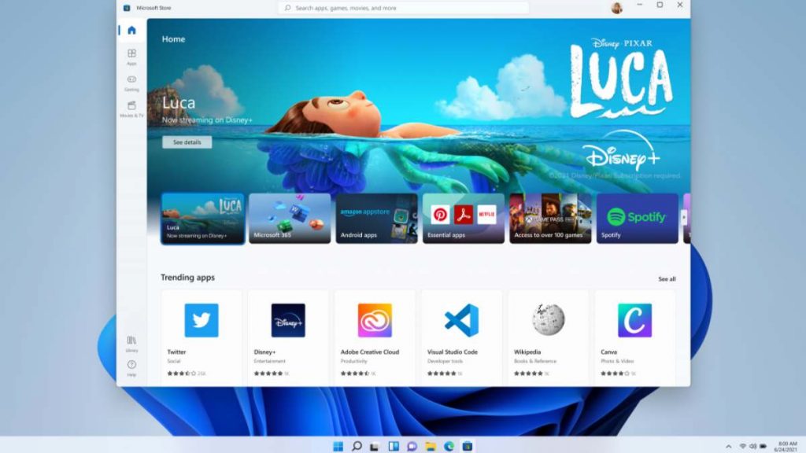Viewport: 806px width, 453px height.
Task: Open the clock and date flyout
Action: point(786,447)
